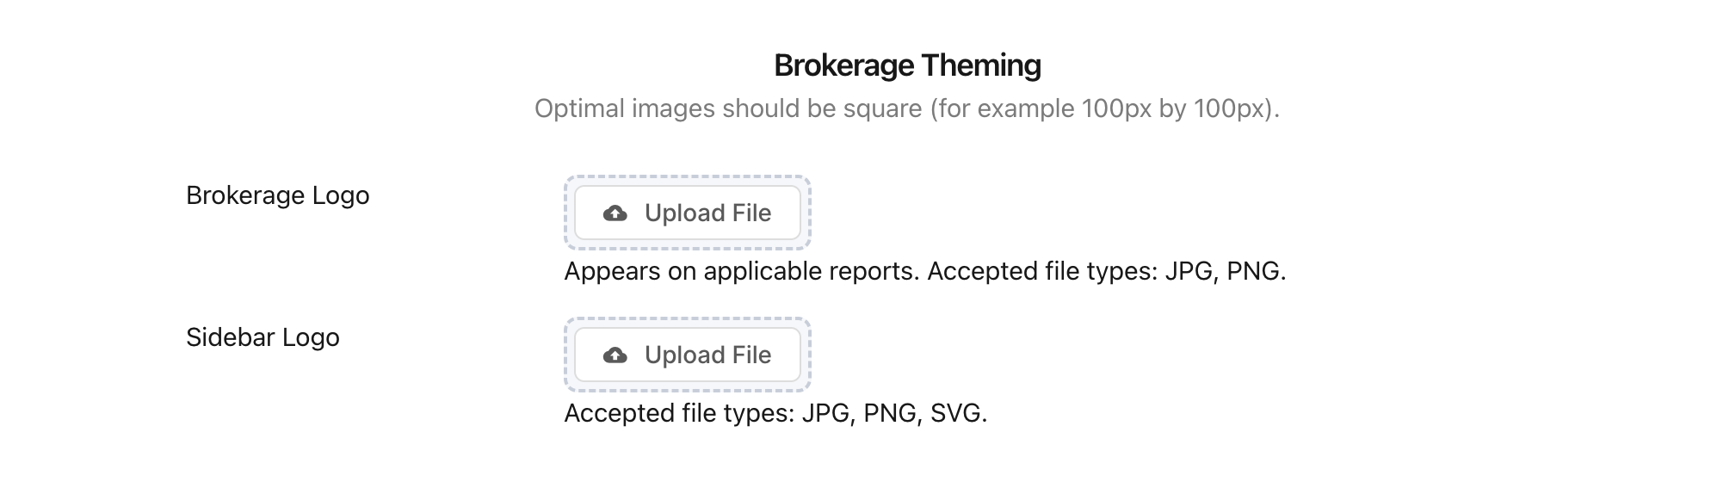Click the 'Accepted file types: JPG, PNG, SVG' note
Viewport: 1711px width, 494px height.
click(x=775, y=413)
